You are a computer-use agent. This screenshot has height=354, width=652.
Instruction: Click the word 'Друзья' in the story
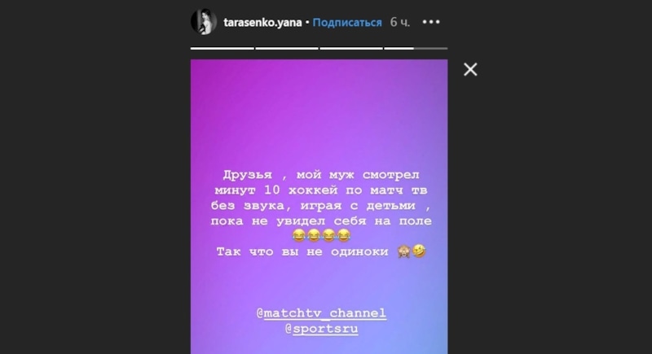tap(248, 175)
